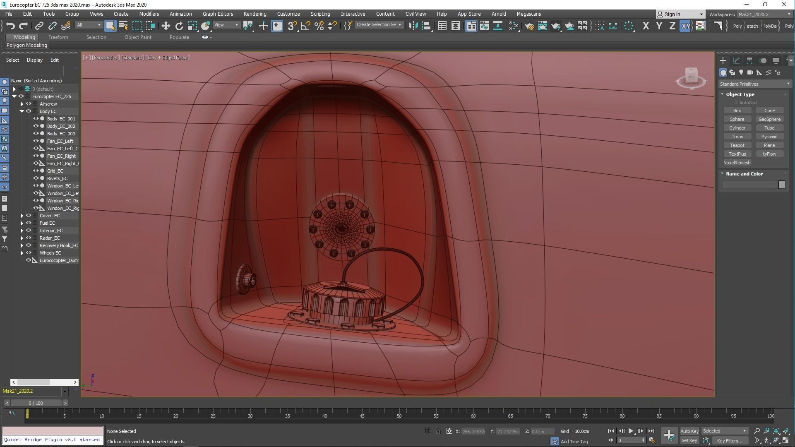Screen dimensions: 795x447
Task: Switch to Lights creation category
Action: 741,72
